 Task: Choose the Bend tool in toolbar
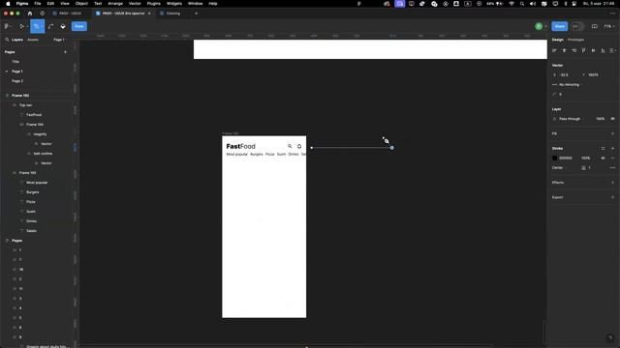51,26
